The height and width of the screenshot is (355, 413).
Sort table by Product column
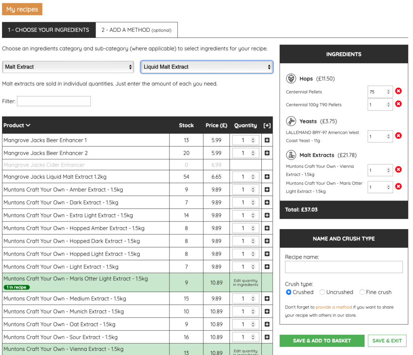point(17,125)
